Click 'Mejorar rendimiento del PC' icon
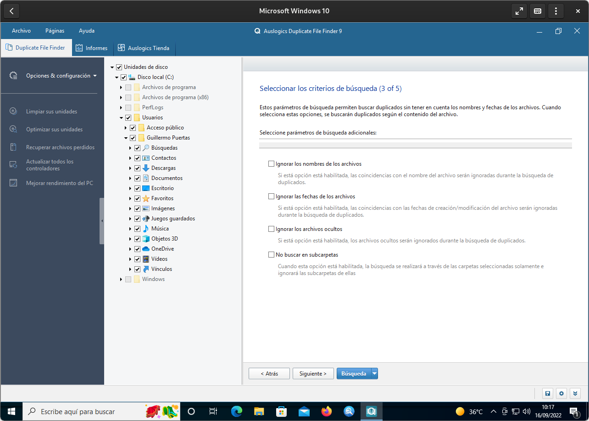Screen dimensions: 589x421 tap(14, 183)
